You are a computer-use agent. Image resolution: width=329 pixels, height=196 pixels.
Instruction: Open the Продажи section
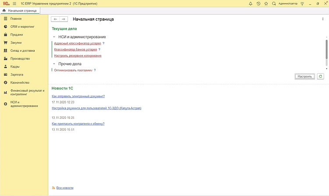point(17,35)
